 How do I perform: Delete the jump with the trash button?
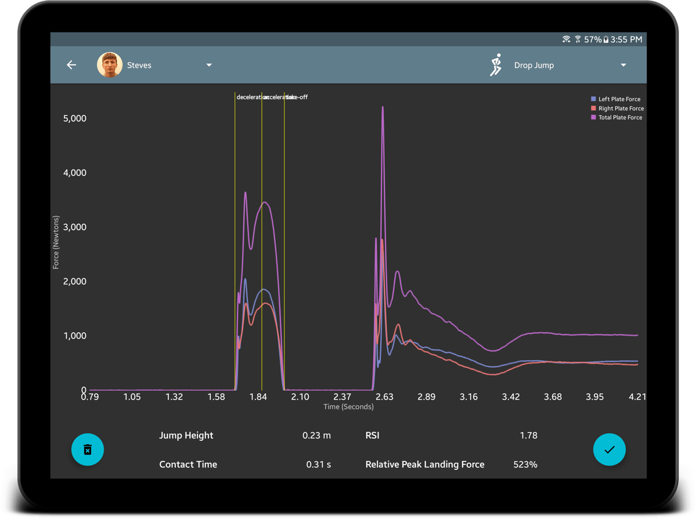click(x=88, y=449)
